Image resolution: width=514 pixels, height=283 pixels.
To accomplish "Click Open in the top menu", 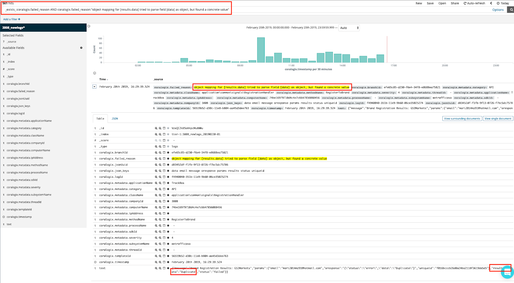I will pos(442,3).
